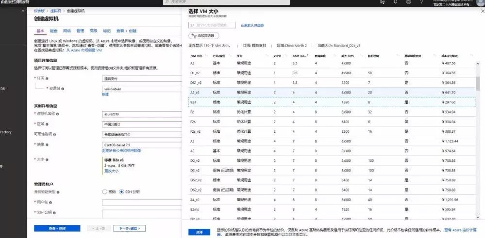Image resolution: width=485 pixels, height=238 pixels.
Task: Click the info icon next to 大小
Action: click(x=47, y=159)
